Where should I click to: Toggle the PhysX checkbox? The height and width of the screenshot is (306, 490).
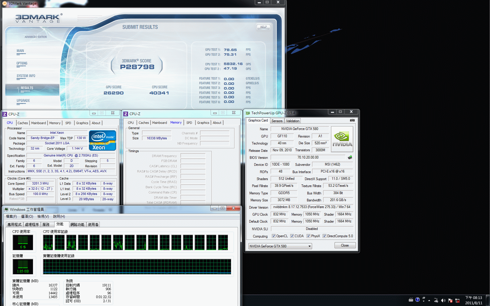tap(308, 236)
